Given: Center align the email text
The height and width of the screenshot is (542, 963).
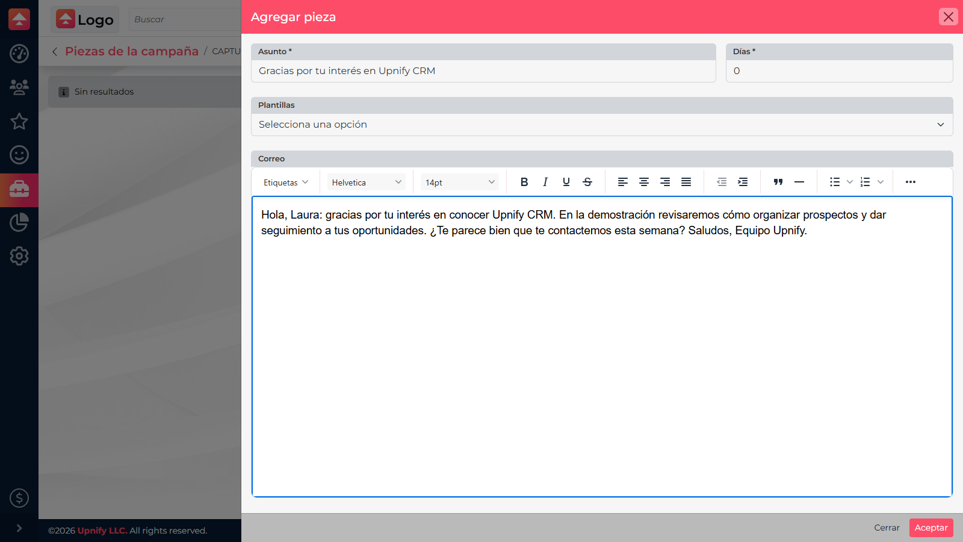Looking at the screenshot, I should point(644,182).
